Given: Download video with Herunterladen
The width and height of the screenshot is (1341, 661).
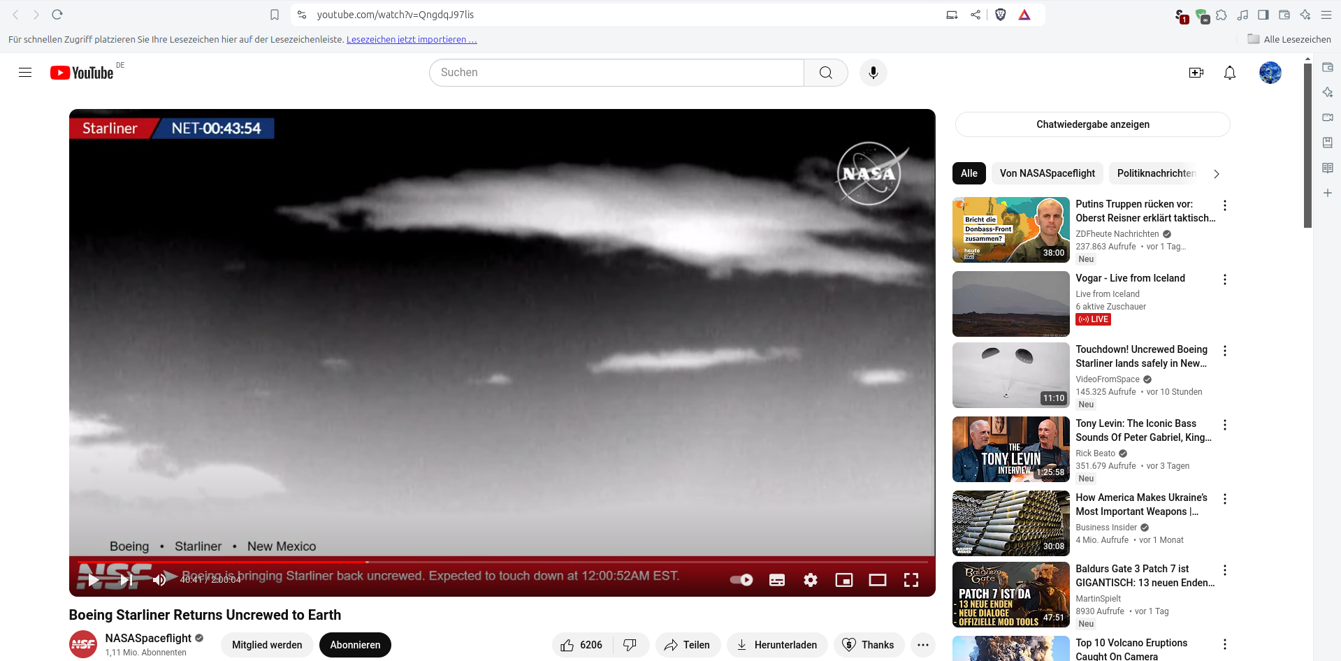Looking at the screenshot, I should (777, 645).
